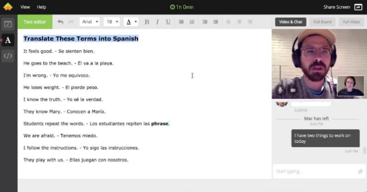Click the Share Screen button
Screen dimensions: 367x192
pos(337,7)
